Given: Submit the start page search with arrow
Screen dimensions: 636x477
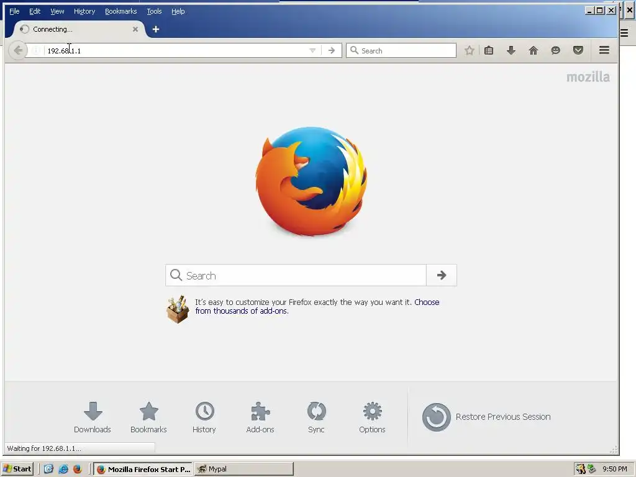Looking at the screenshot, I should (442, 275).
